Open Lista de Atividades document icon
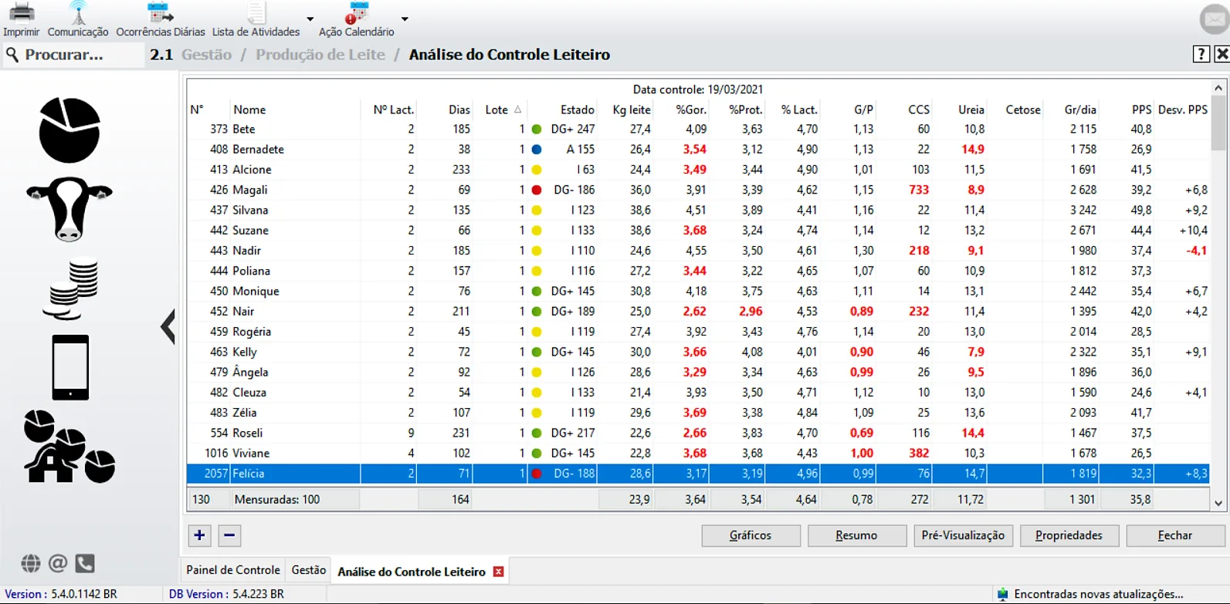Image resolution: width=1230 pixels, height=604 pixels. (256, 13)
